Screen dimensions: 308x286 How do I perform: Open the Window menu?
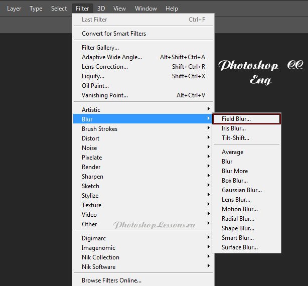(146, 9)
